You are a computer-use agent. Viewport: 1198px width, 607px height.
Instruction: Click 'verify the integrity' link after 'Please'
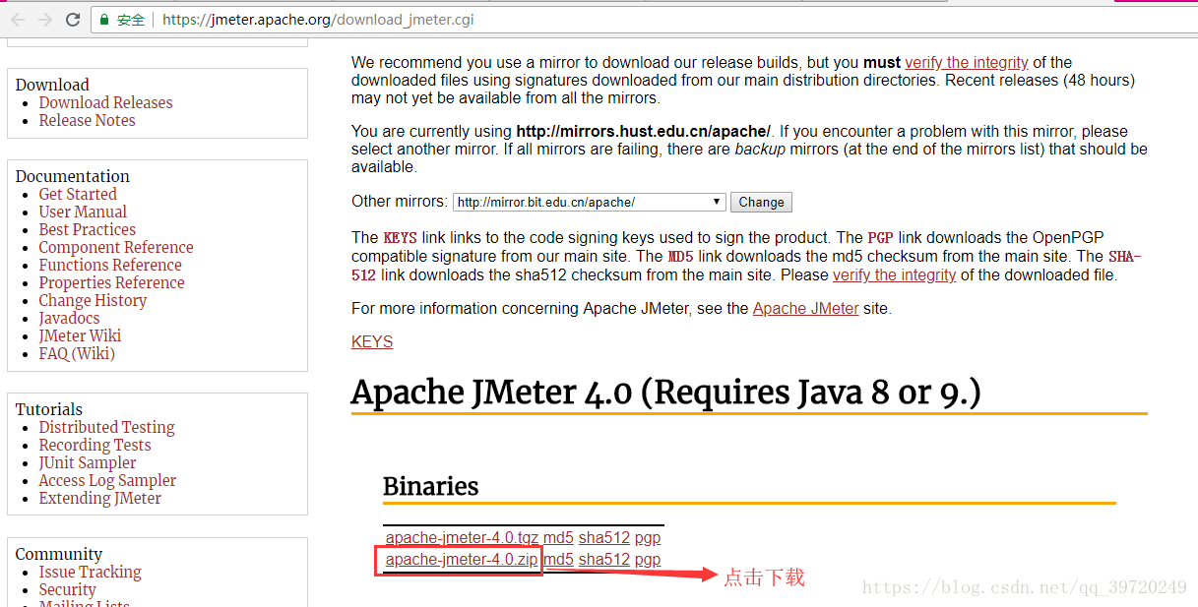click(894, 275)
